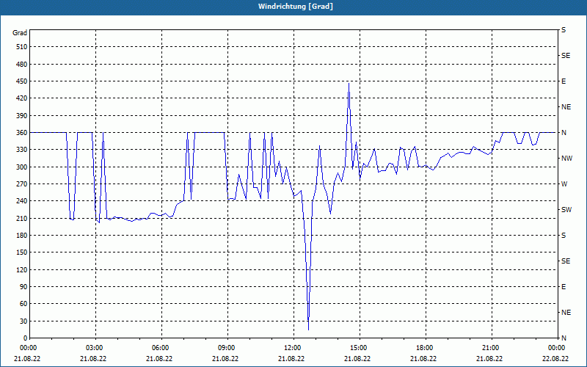Click the 21.08.22 date below 18:00

coord(423,359)
